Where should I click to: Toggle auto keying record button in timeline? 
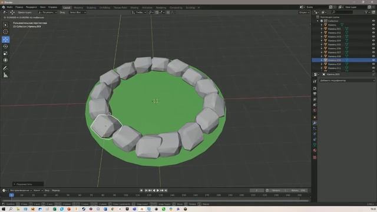pyautogui.click(x=141, y=190)
